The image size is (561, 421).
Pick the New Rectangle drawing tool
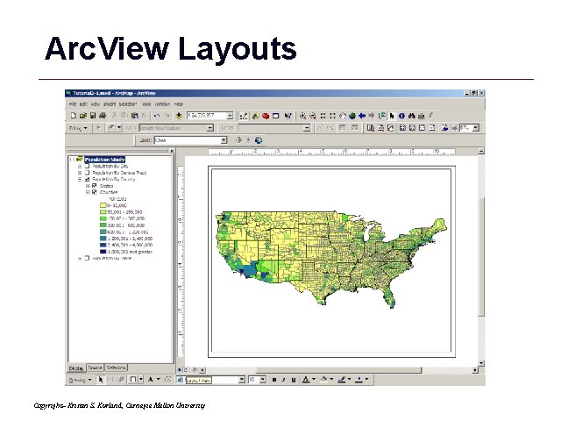click(x=133, y=380)
